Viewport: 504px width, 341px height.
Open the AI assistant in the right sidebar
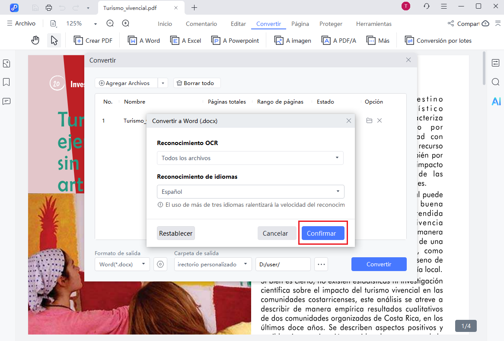point(496,101)
